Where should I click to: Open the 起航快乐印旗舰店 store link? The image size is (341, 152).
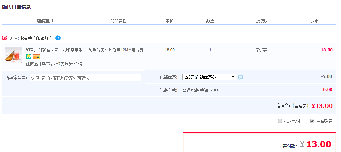click(36, 39)
